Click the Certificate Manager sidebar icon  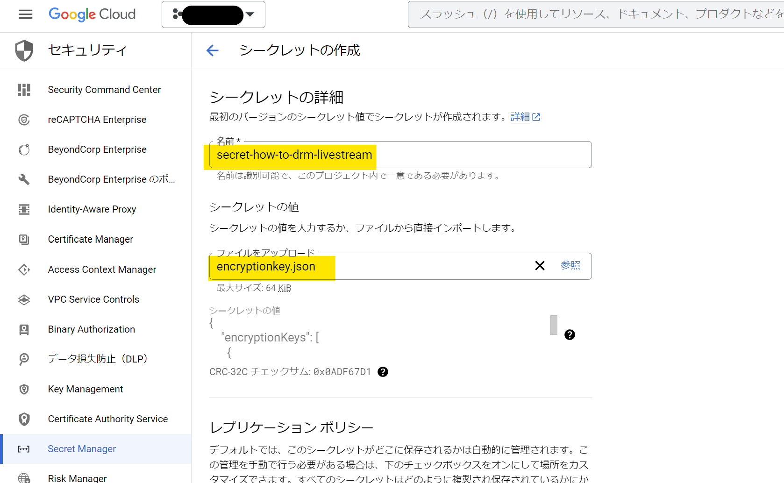click(24, 239)
